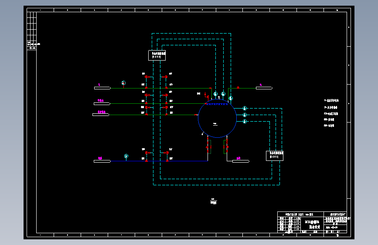The height and width of the screenshot is (245, 378).
Task: Click the outlet arrow tag at the bottom right, below the tank
Action: (241, 161)
